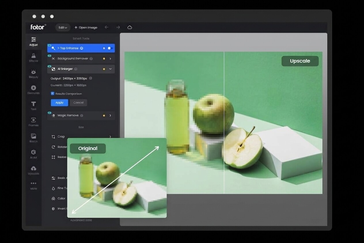The image size is (364, 243).
Task: Click the cloud save icon
Action: (x=130, y=27)
